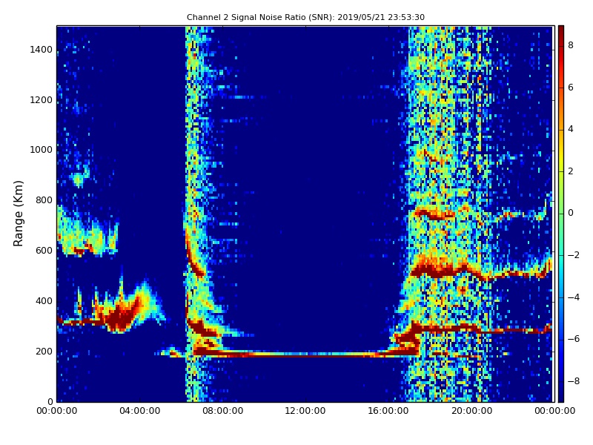The width and height of the screenshot is (593, 445).
Task: Click the colorbar tick label '8'
Action: 571,45
